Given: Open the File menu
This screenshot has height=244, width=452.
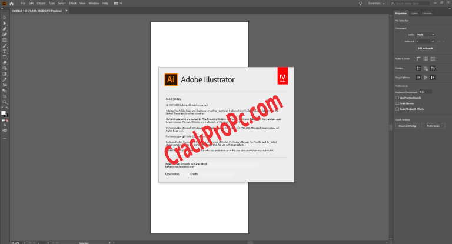Looking at the screenshot, I should pyautogui.click(x=23, y=3).
